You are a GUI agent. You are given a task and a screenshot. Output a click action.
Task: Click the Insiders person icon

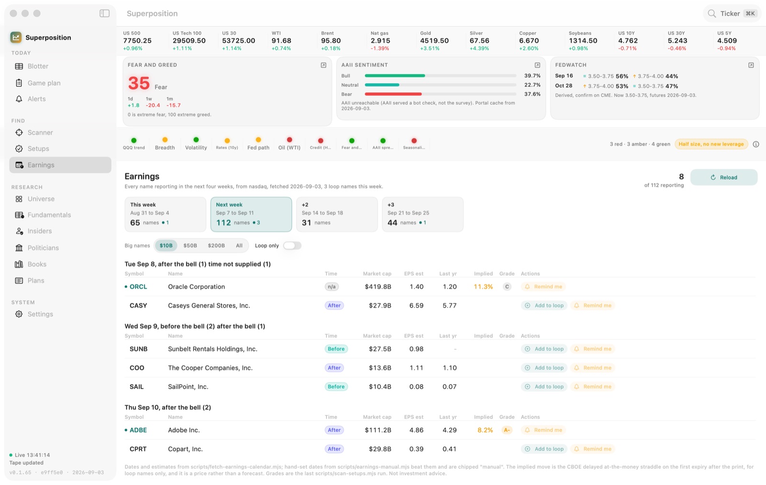(19, 231)
